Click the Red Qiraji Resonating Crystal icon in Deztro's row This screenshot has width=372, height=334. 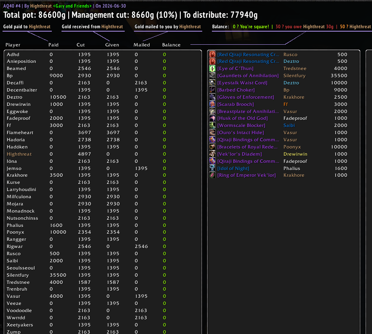[212, 61]
